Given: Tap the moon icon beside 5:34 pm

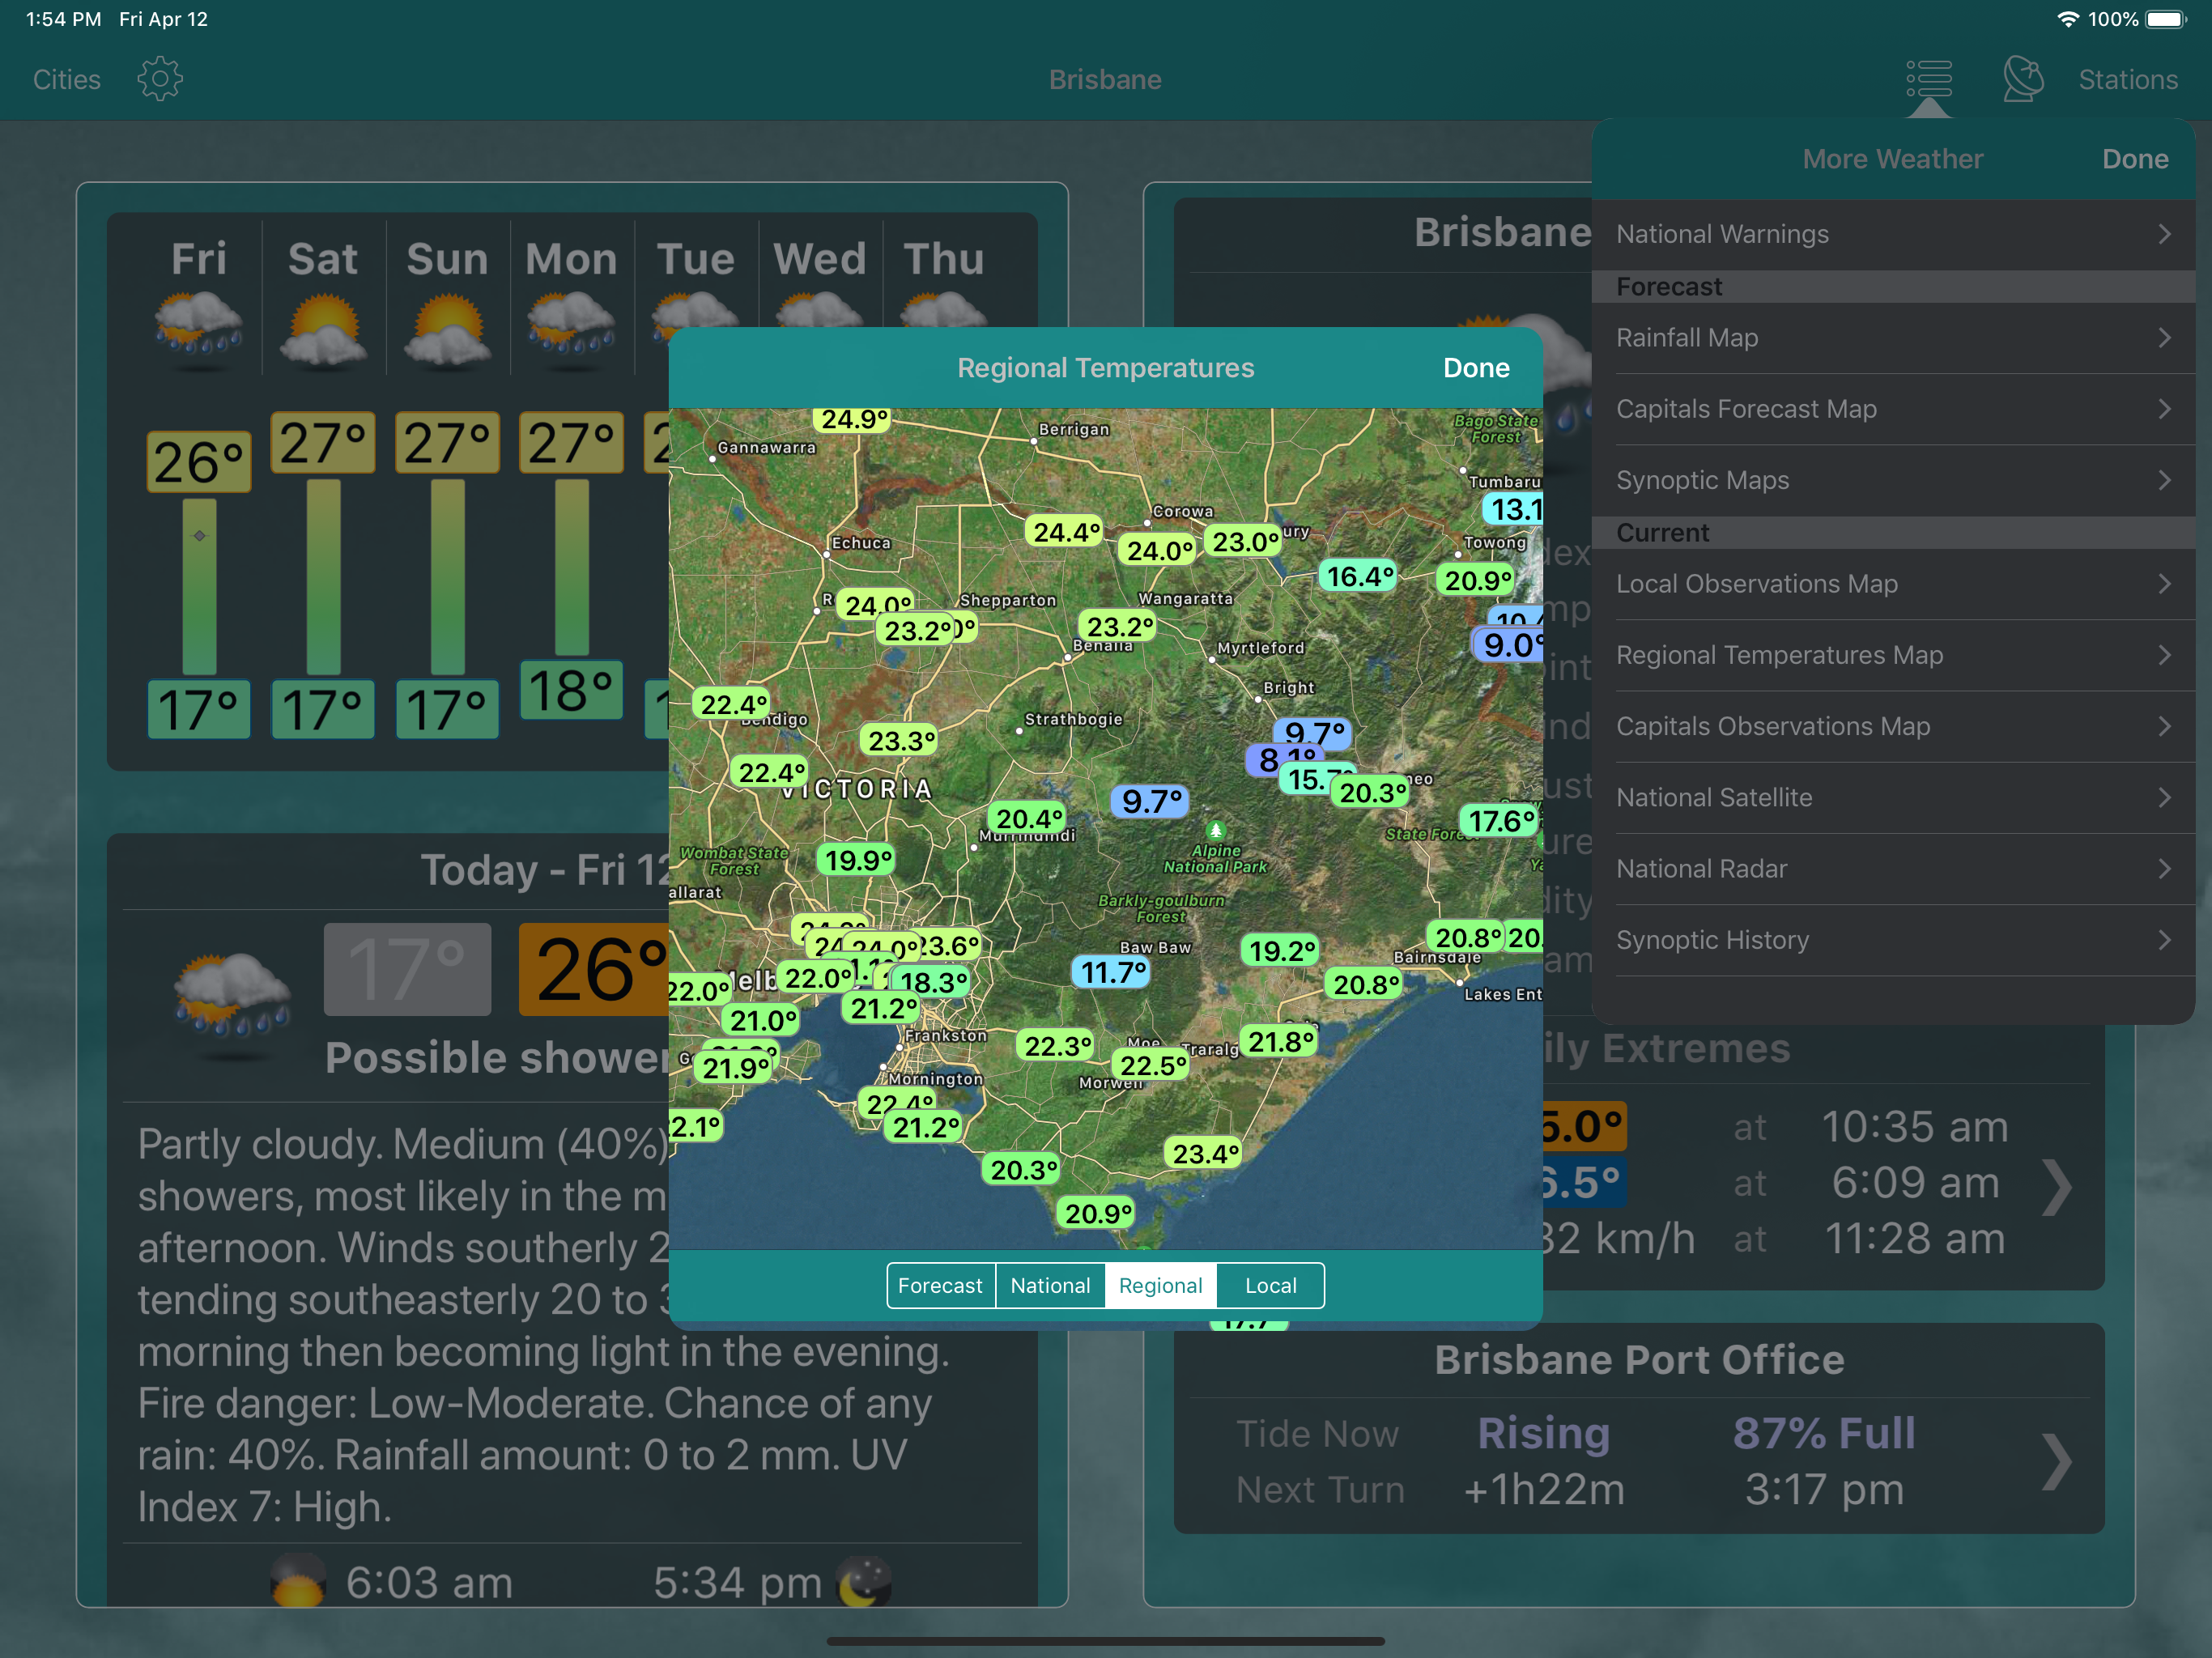Looking at the screenshot, I should [865, 1583].
